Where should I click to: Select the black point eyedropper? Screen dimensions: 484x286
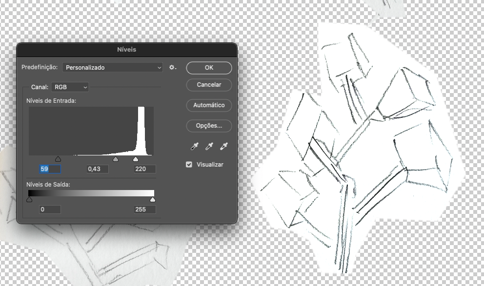[x=195, y=146]
